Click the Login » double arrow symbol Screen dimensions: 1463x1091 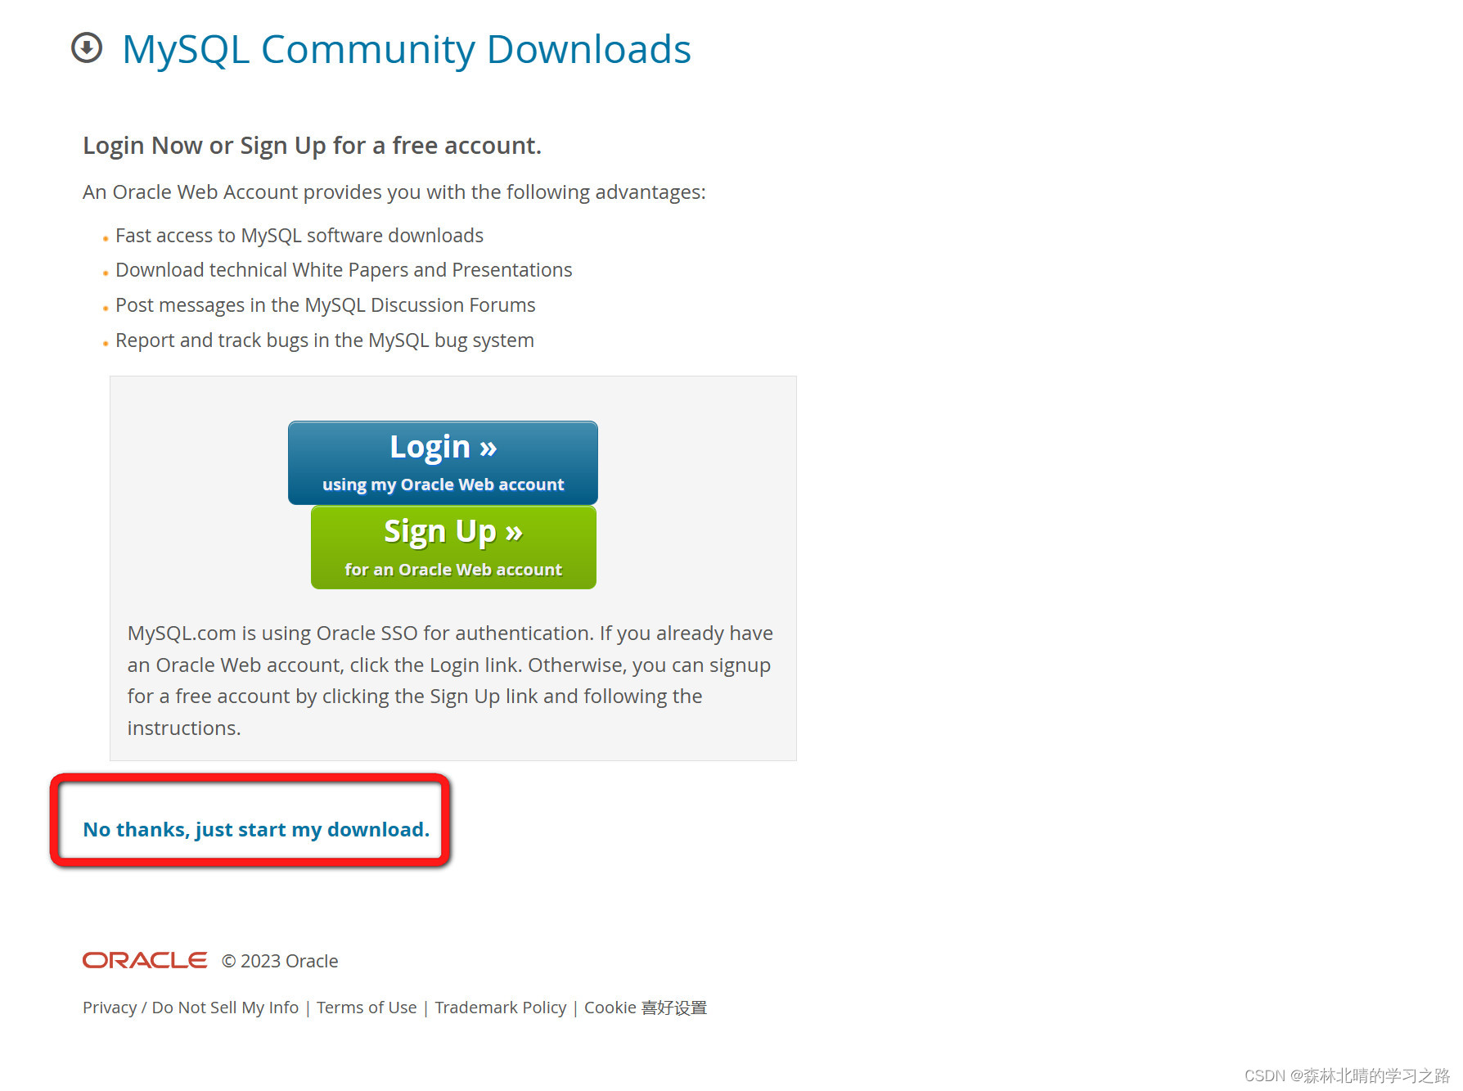[x=488, y=448]
